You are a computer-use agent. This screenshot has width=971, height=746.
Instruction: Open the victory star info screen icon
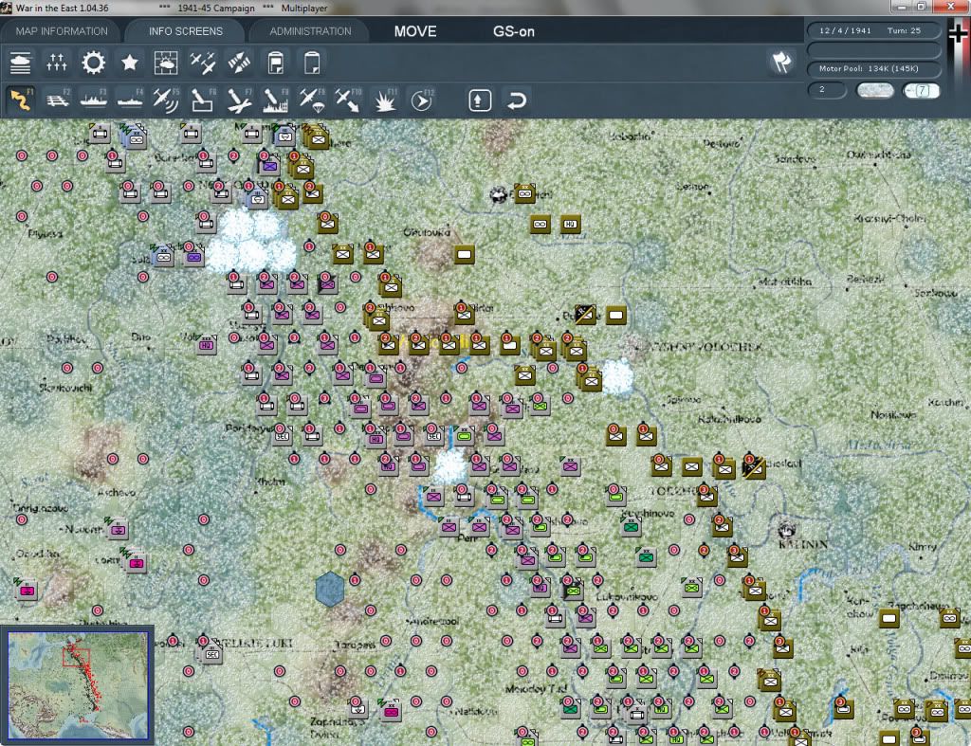129,64
